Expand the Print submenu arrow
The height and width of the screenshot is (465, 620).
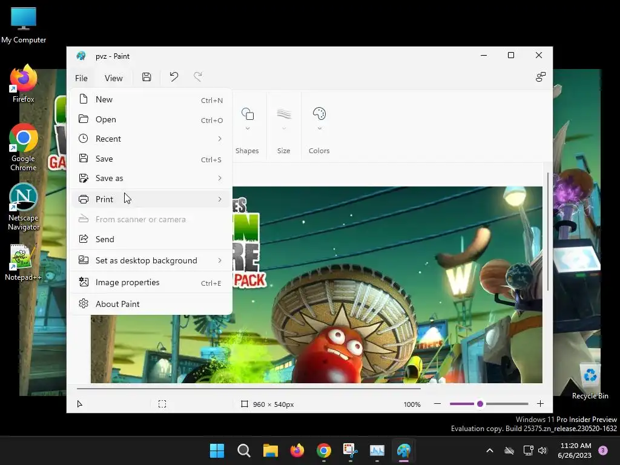coord(220,199)
